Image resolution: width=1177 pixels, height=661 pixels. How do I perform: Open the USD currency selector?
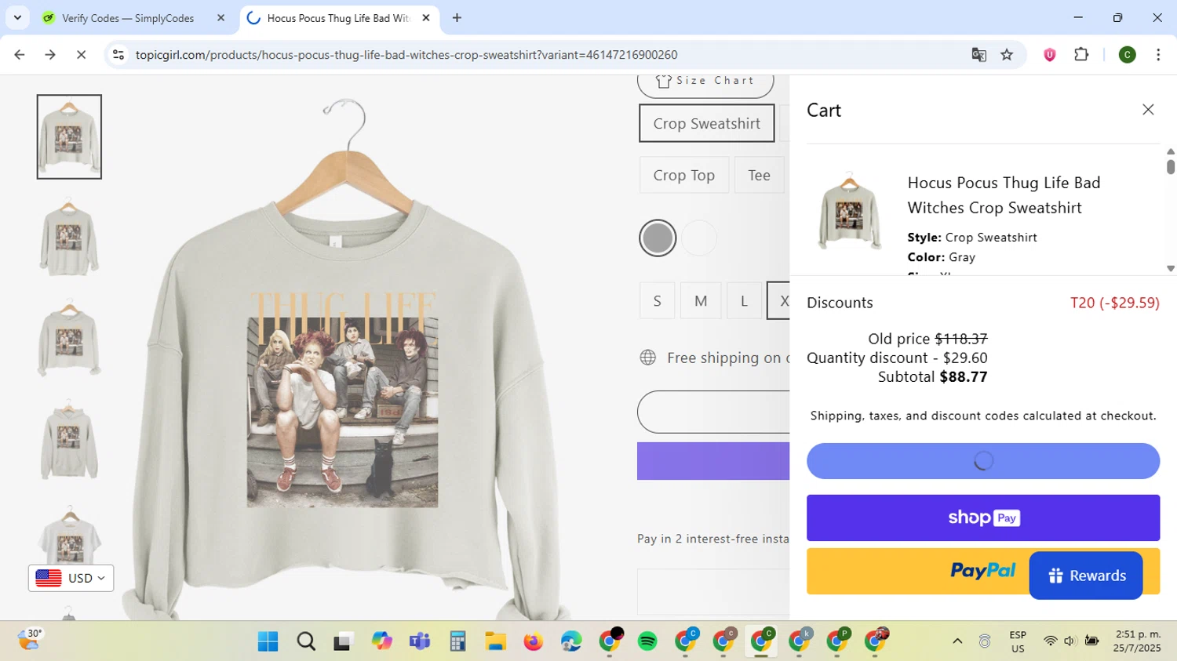click(x=71, y=578)
